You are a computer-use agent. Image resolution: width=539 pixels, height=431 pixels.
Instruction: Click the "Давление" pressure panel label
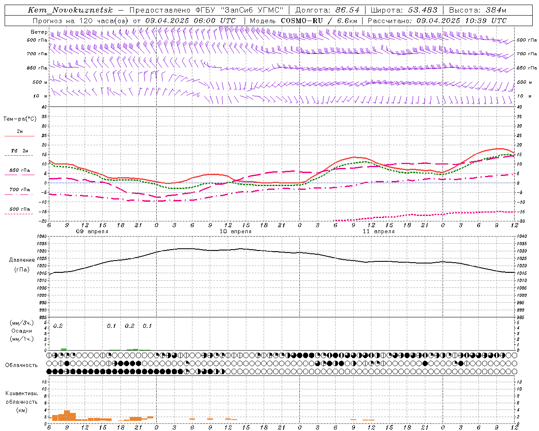pos(22,260)
